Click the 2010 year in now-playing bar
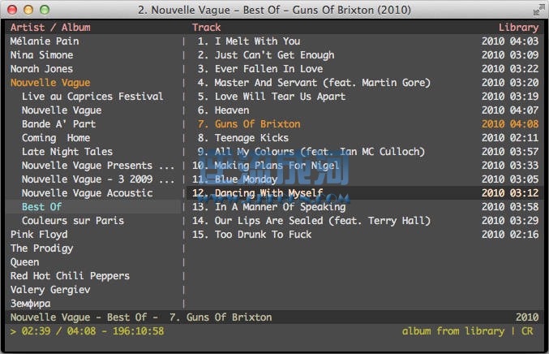The width and height of the screenshot is (549, 354). coord(527,317)
